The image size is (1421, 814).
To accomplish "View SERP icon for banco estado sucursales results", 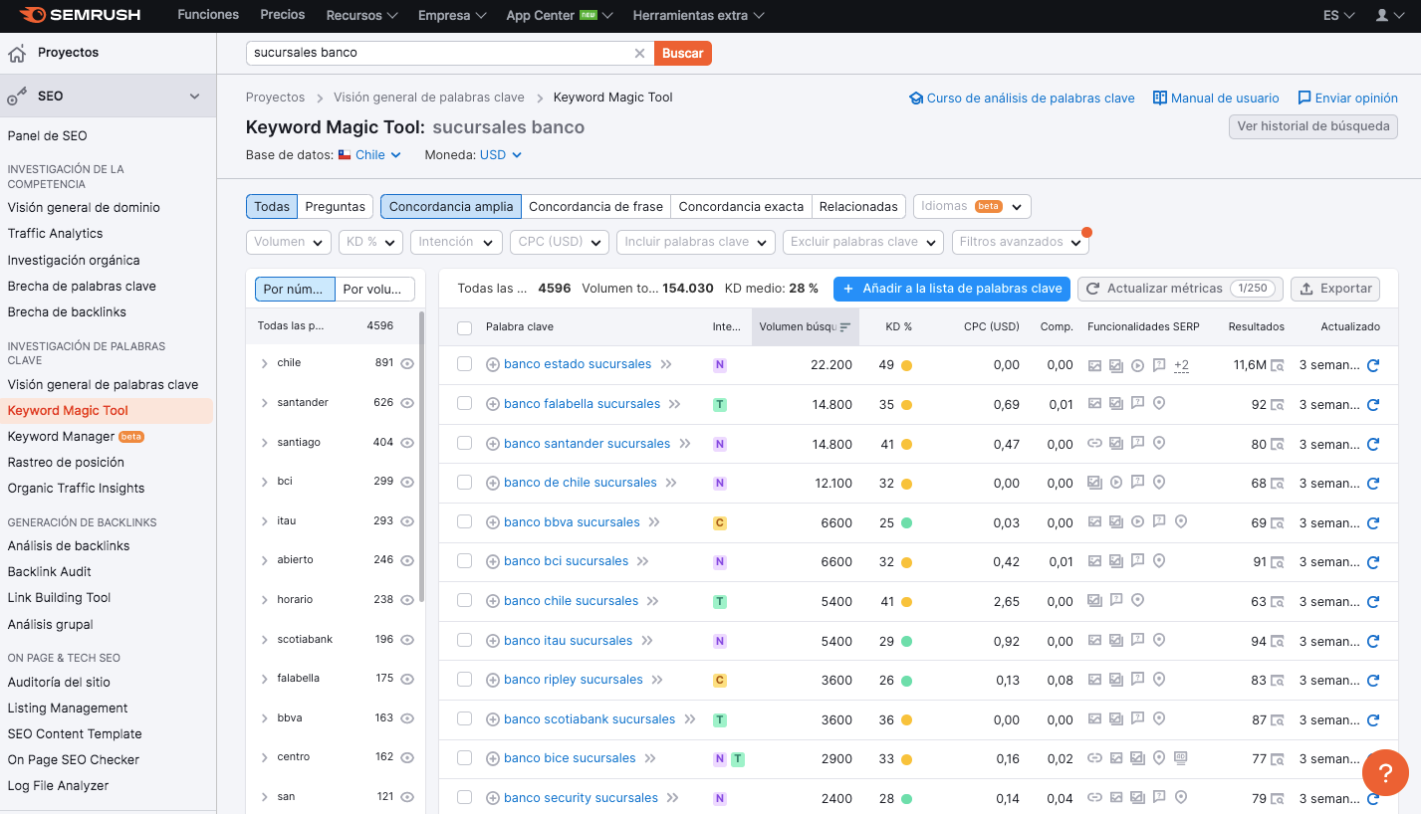I will click(x=1277, y=365).
